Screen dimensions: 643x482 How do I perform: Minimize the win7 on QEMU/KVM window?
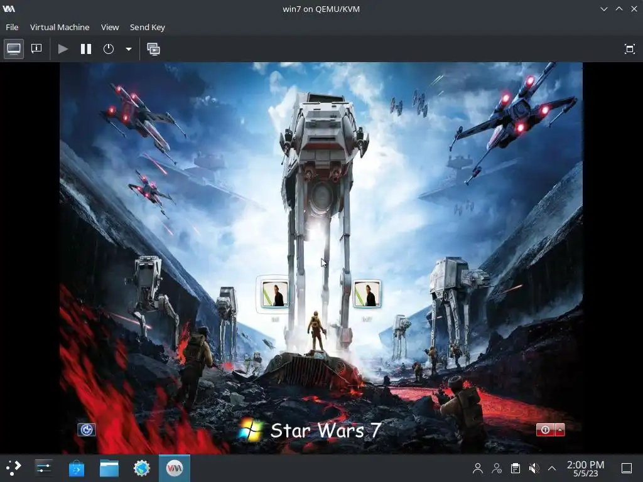(603, 9)
